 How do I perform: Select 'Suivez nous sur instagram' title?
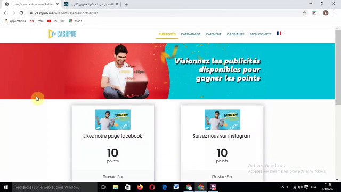222,136
